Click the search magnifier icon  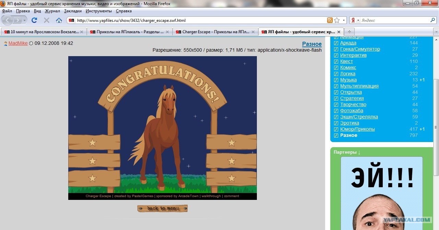(x=432, y=20)
